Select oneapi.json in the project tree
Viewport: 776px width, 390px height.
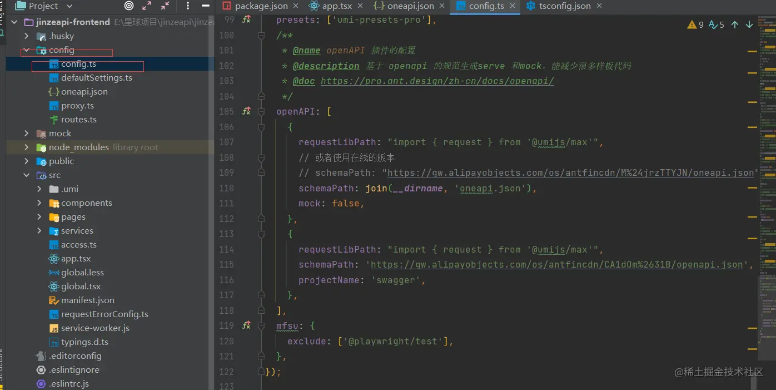coord(84,92)
